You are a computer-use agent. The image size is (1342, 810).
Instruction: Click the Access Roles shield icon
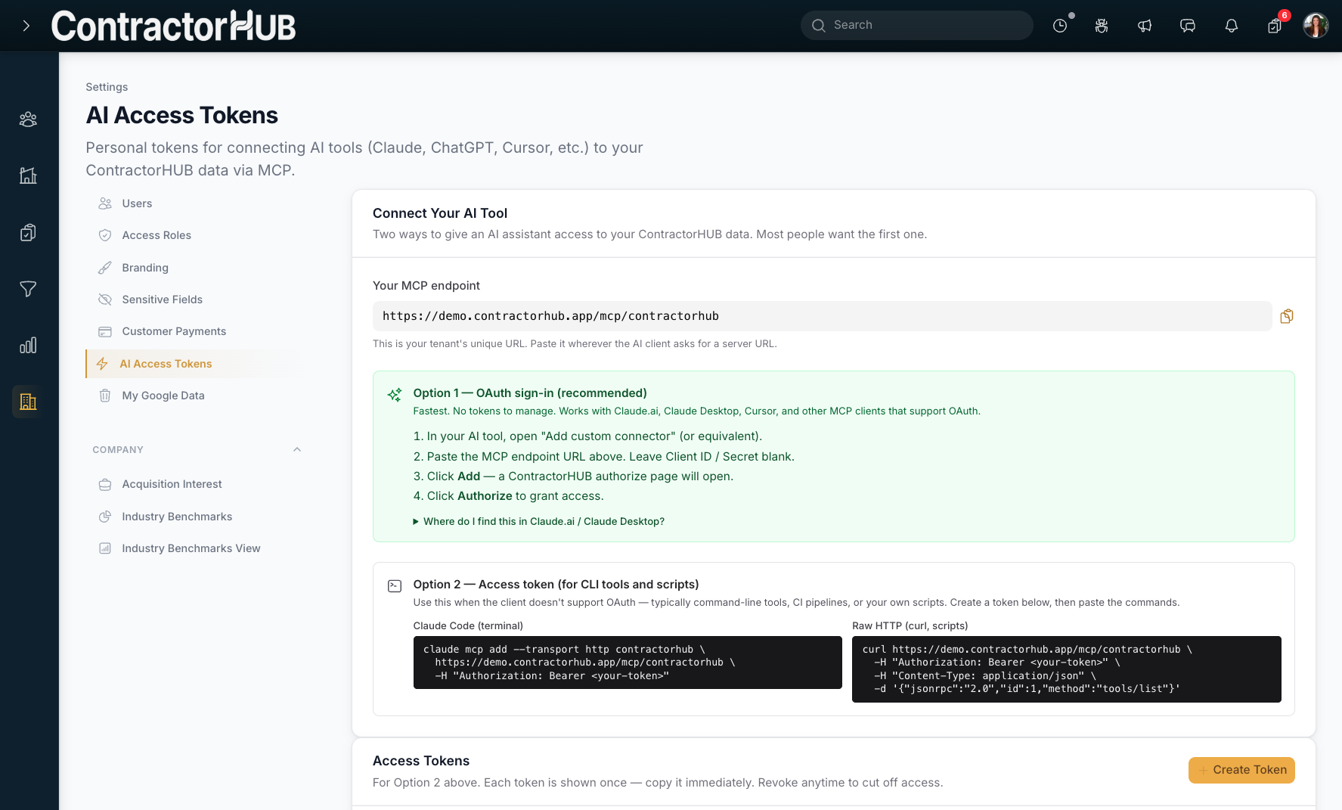coord(105,235)
